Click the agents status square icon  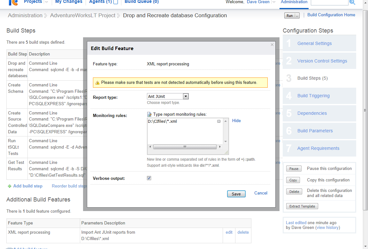point(115,2)
